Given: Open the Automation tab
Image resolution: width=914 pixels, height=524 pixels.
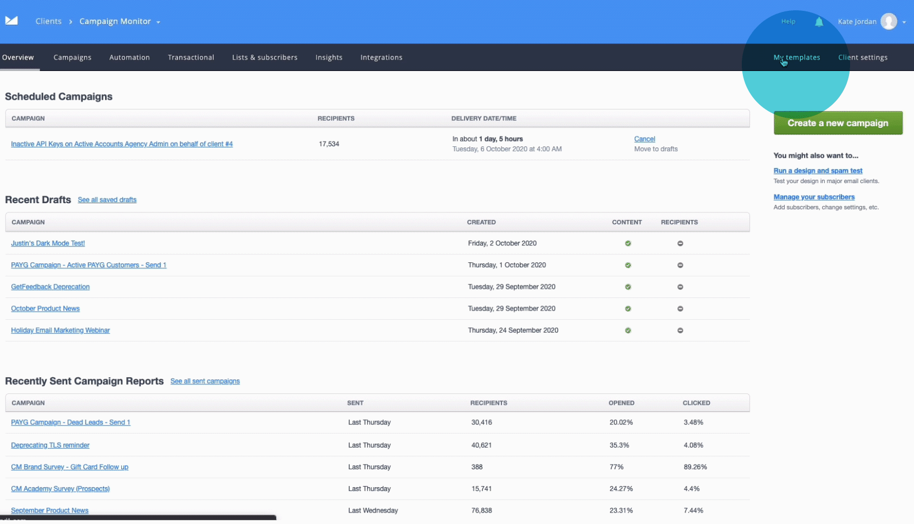Looking at the screenshot, I should pos(129,57).
